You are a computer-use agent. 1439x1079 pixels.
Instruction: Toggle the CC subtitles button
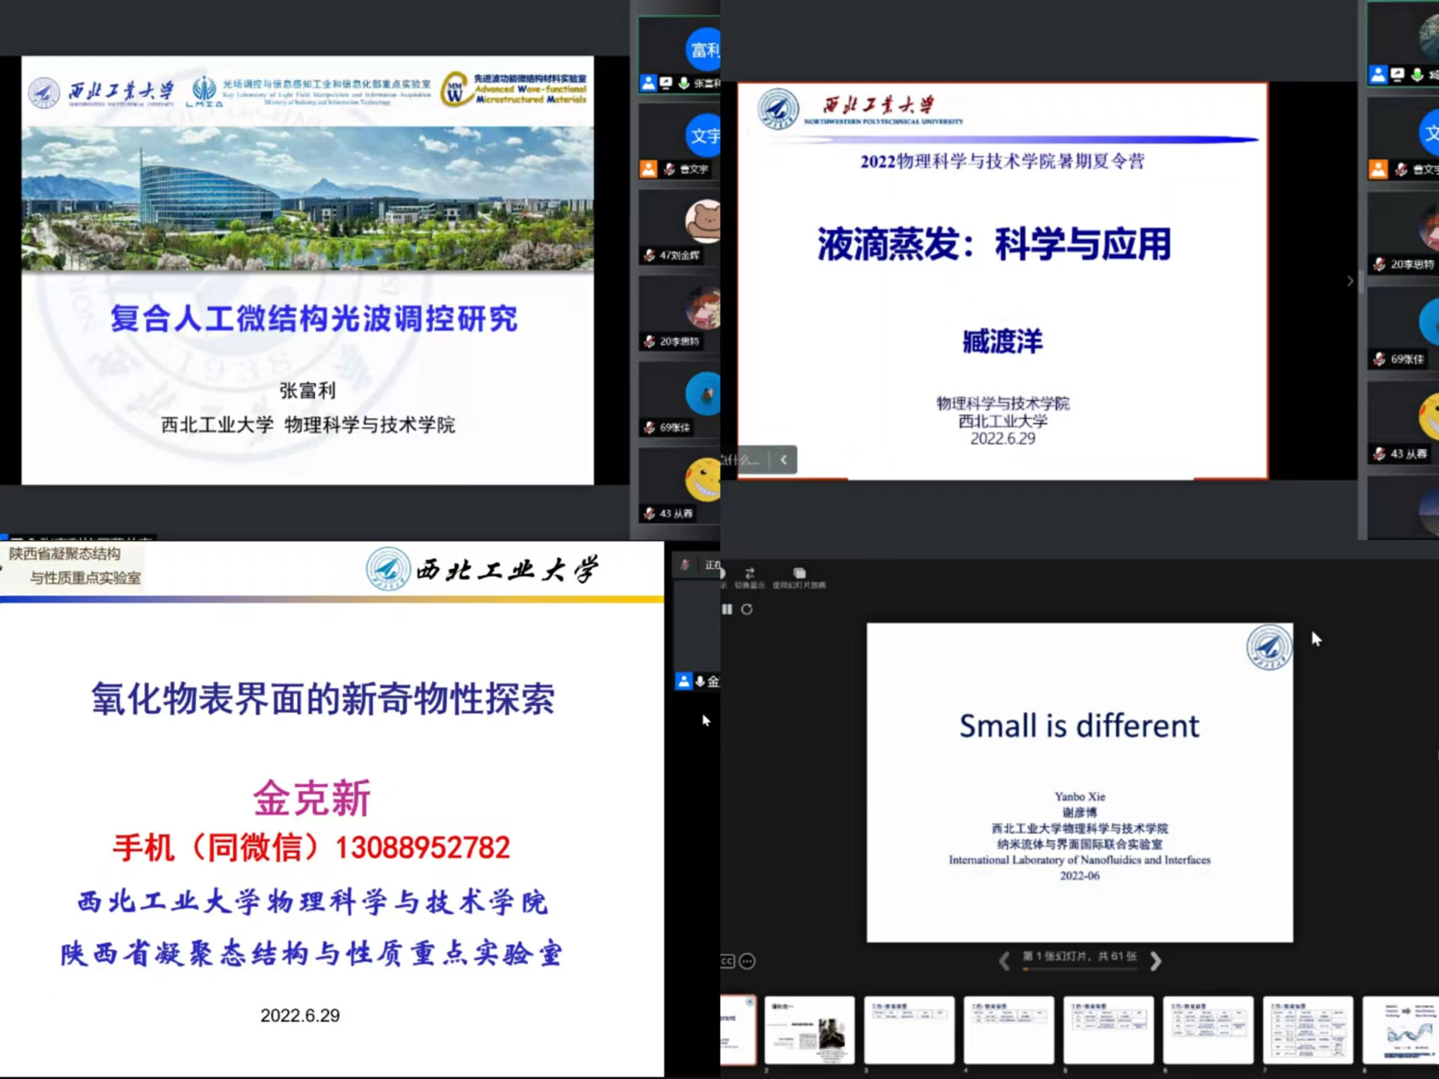pyautogui.click(x=727, y=961)
